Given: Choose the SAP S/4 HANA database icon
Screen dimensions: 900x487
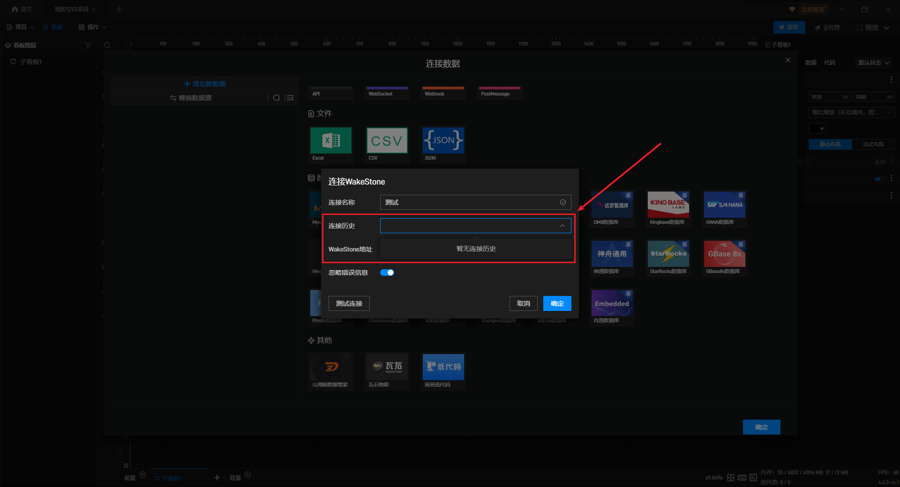Looking at the screenshot, I should [724, 205].
